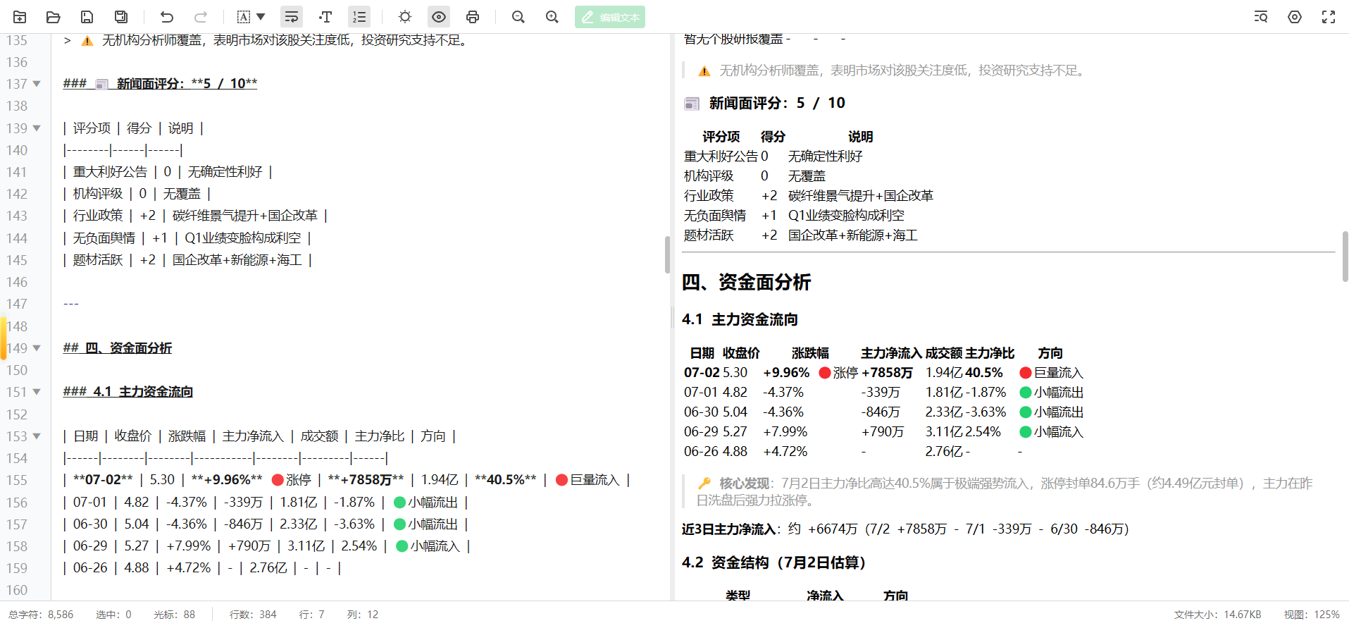
Task: Undo the last edit
Action: (x=166, y=17)
